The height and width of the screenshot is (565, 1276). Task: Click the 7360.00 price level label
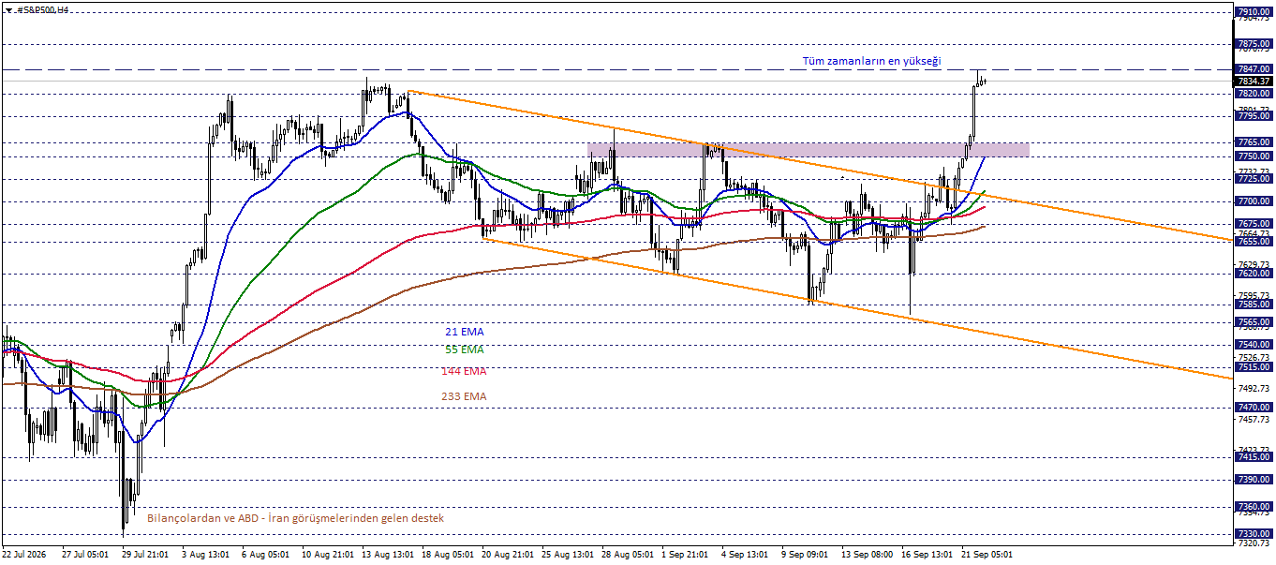[1254, 507]
